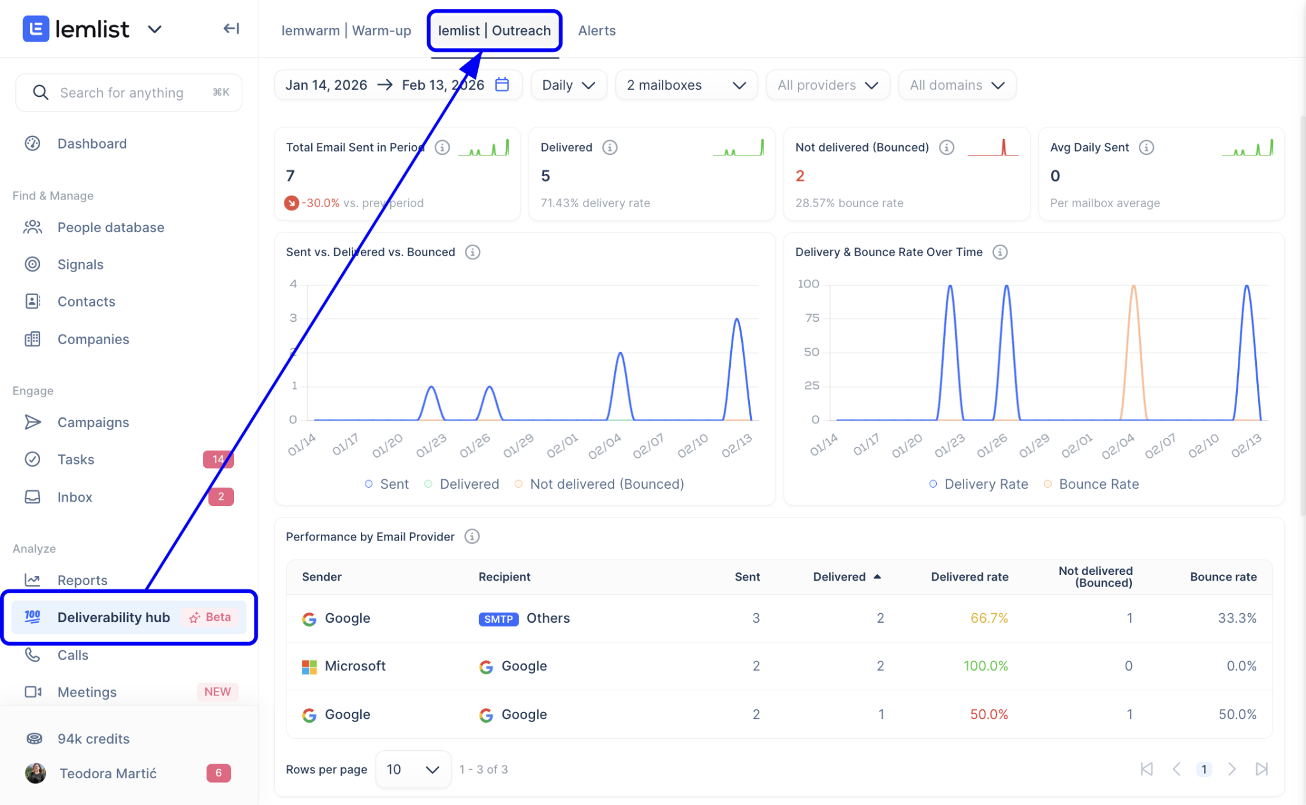
Task: Switch to the Alerts tab
Action: [597, 31]
